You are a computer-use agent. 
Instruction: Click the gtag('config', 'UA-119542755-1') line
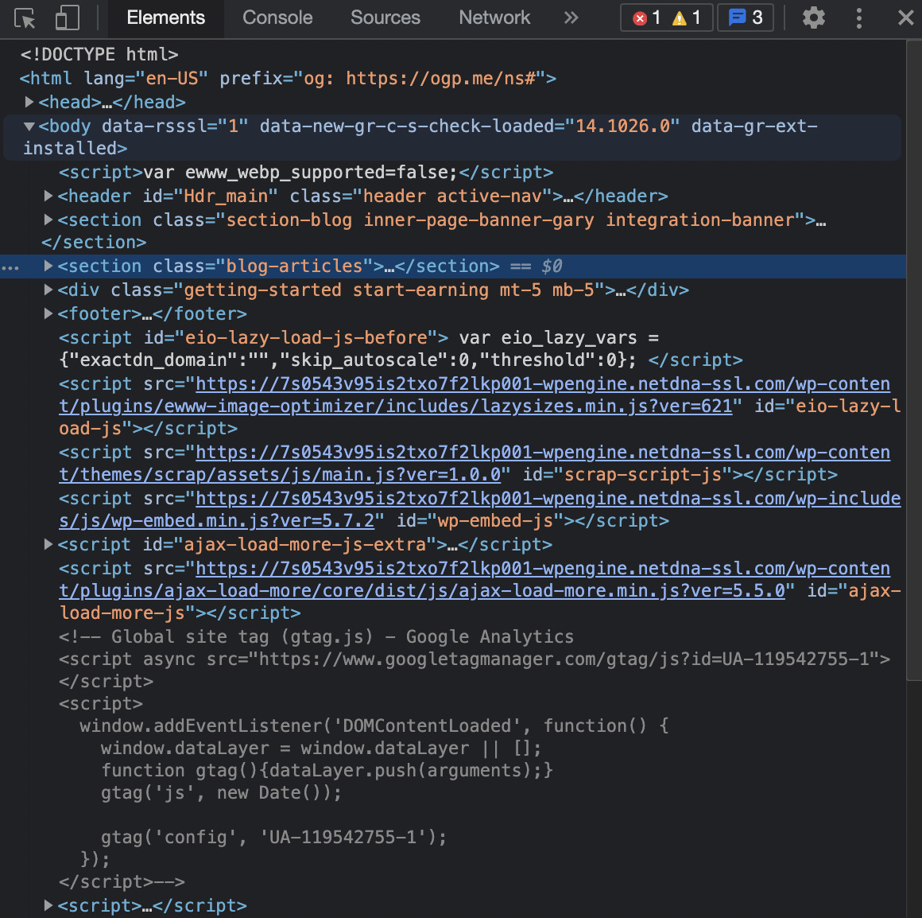273,837
